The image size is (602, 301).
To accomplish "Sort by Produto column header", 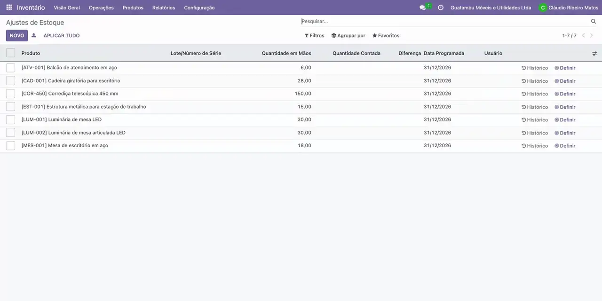I will pos(31,53).
